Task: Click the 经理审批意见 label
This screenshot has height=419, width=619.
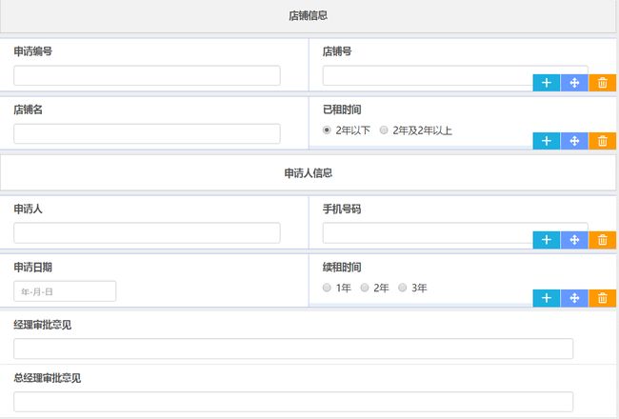Action: (42, 325)
